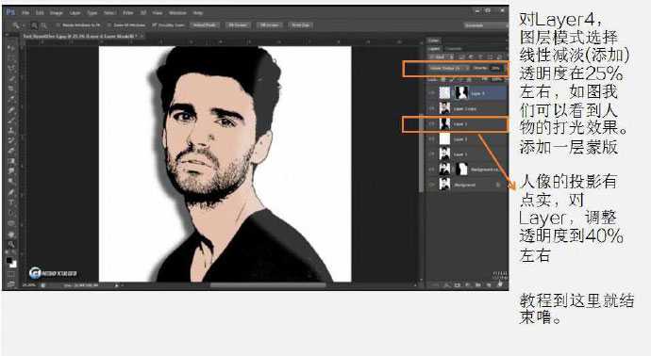The height and width of the screenshot is (356, 651).
Task: Click the layer mask thumbnail on top layer
Action: [461, 93]
